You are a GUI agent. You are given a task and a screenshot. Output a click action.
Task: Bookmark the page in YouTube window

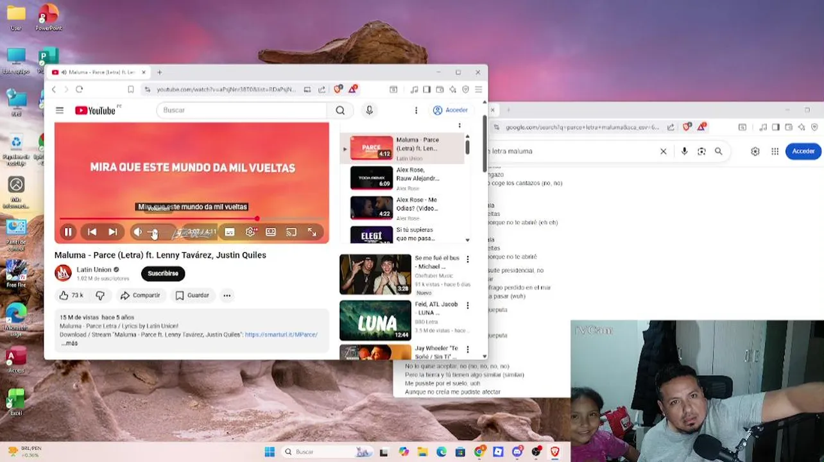(131, 90)
